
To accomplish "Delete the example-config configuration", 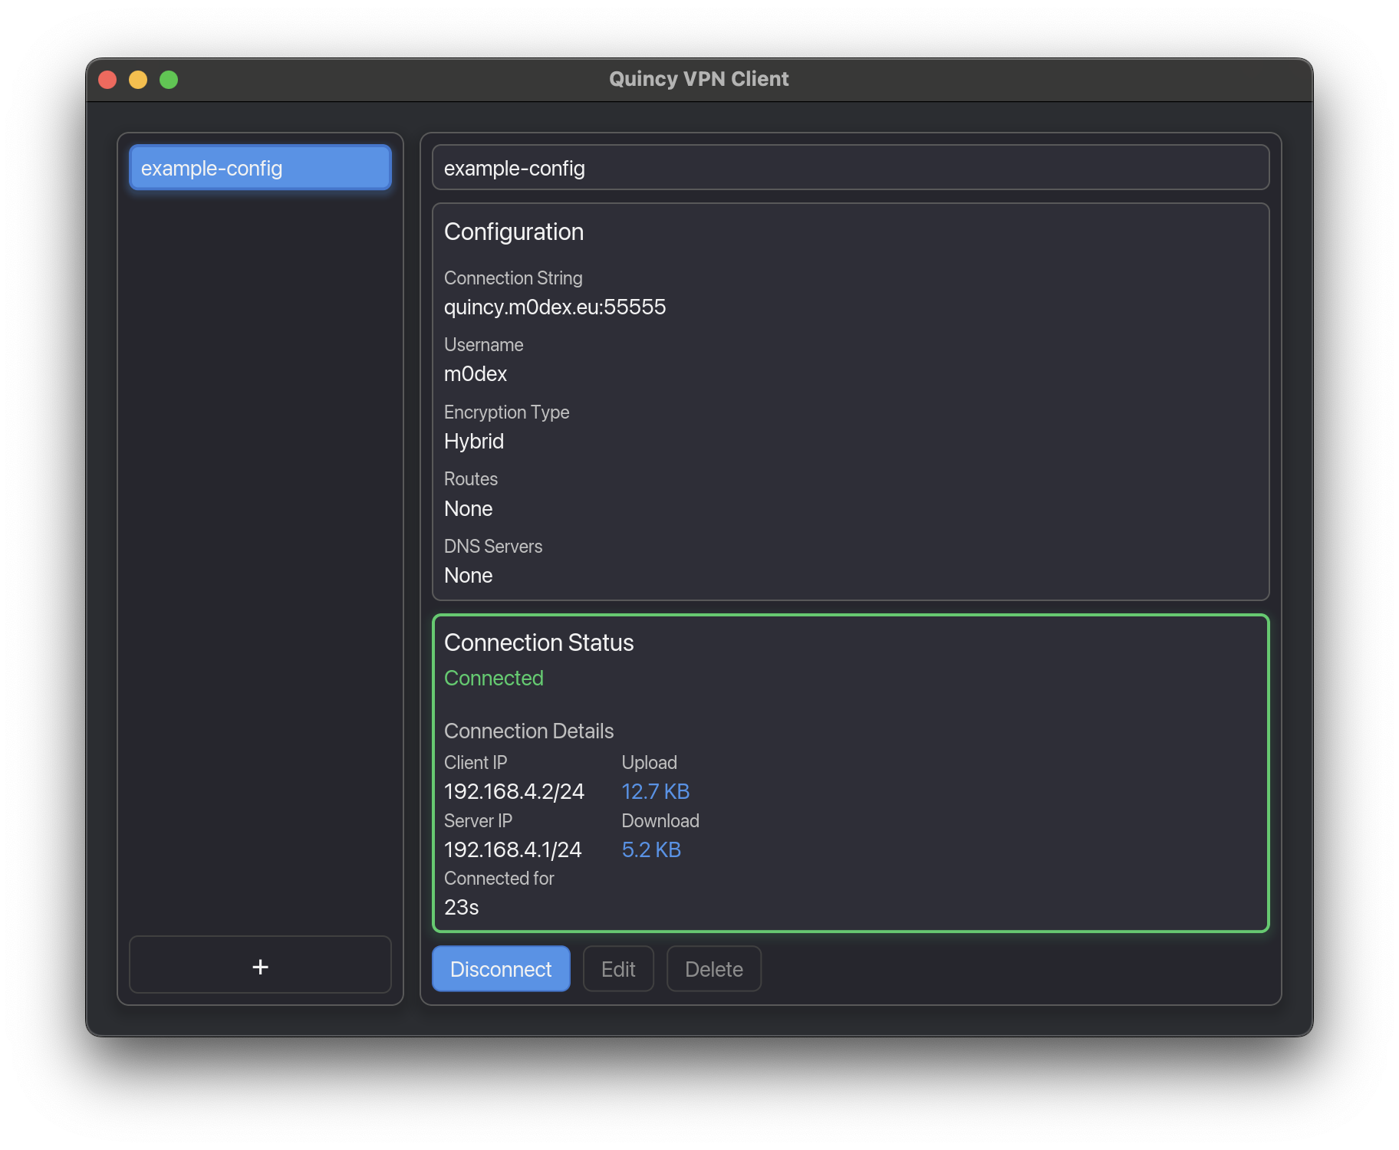I will [714, 969].
